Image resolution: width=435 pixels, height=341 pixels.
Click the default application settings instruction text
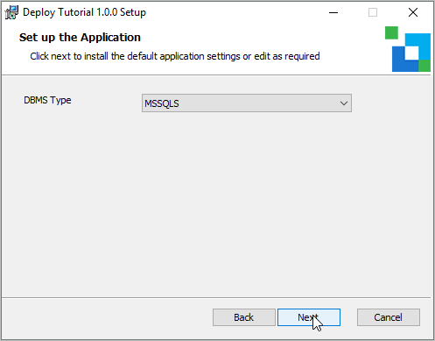[175, 56]
